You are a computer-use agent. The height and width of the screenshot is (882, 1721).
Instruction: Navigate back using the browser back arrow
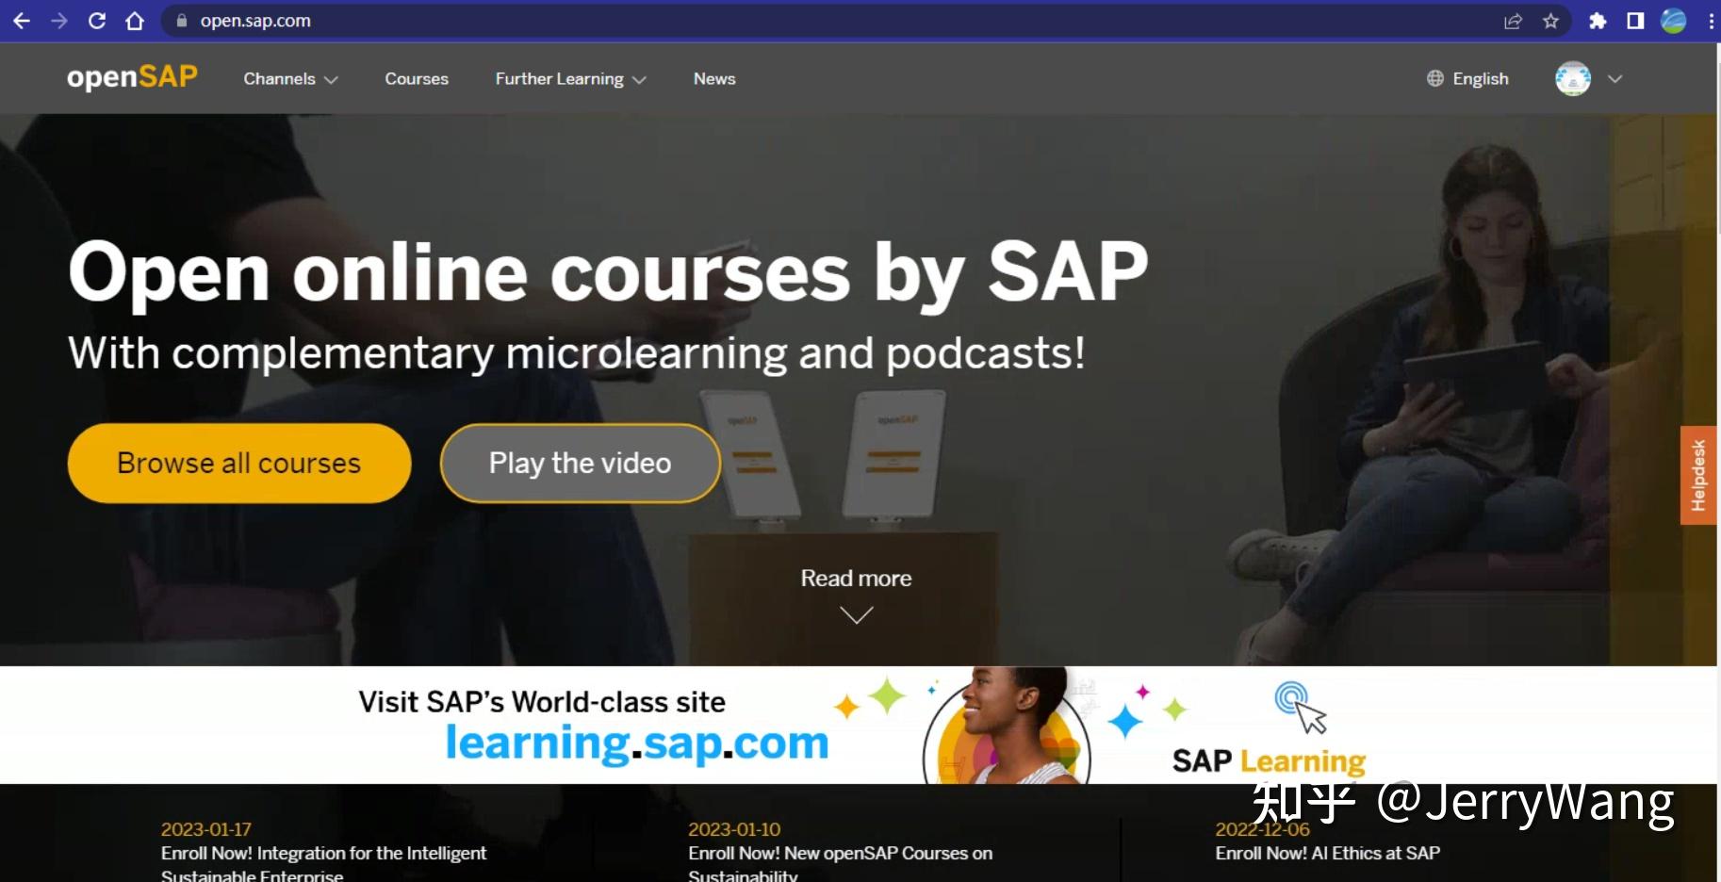pos(21,20)
